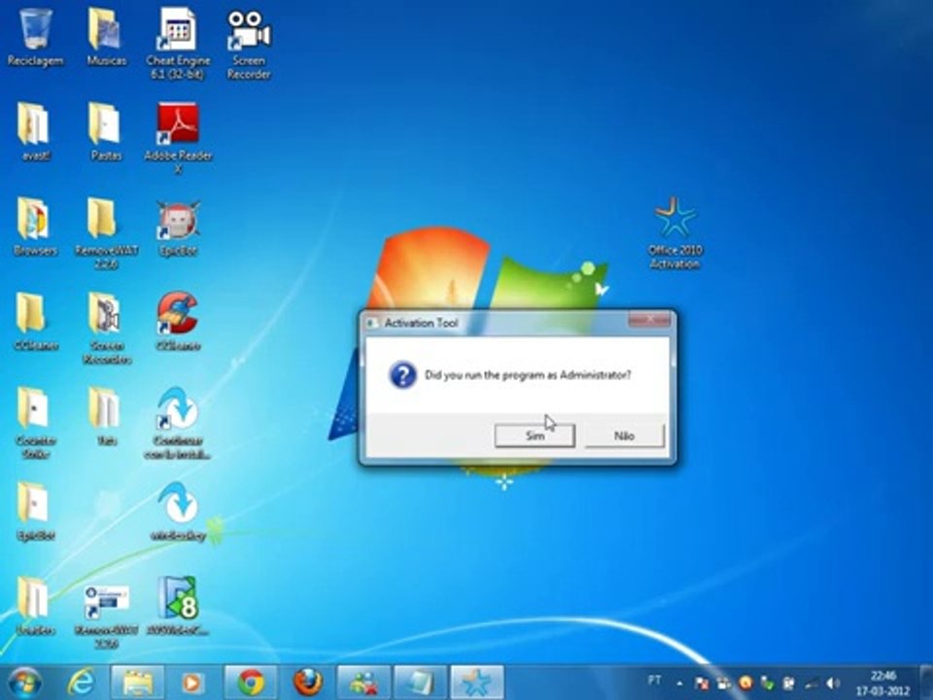Image resolution: width=933 pixels, height=700 pixels.
Task: Close the Activation Tool dialog window
Action: [x=650, y=320]
